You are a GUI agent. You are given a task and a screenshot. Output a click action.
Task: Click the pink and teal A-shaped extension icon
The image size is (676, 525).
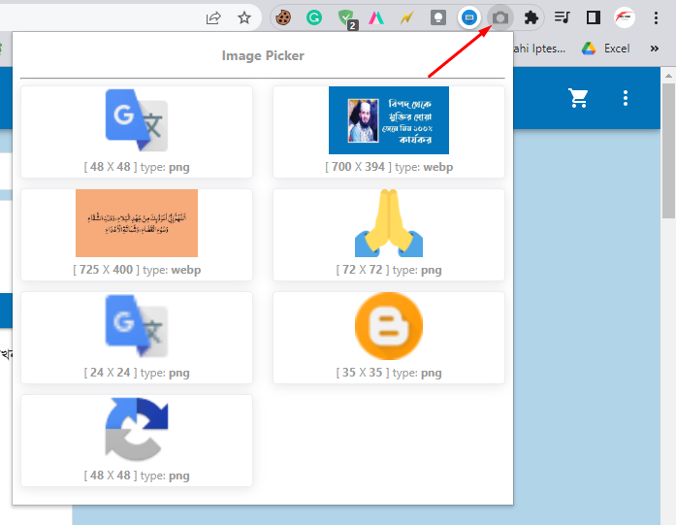(x=376, y=17)
